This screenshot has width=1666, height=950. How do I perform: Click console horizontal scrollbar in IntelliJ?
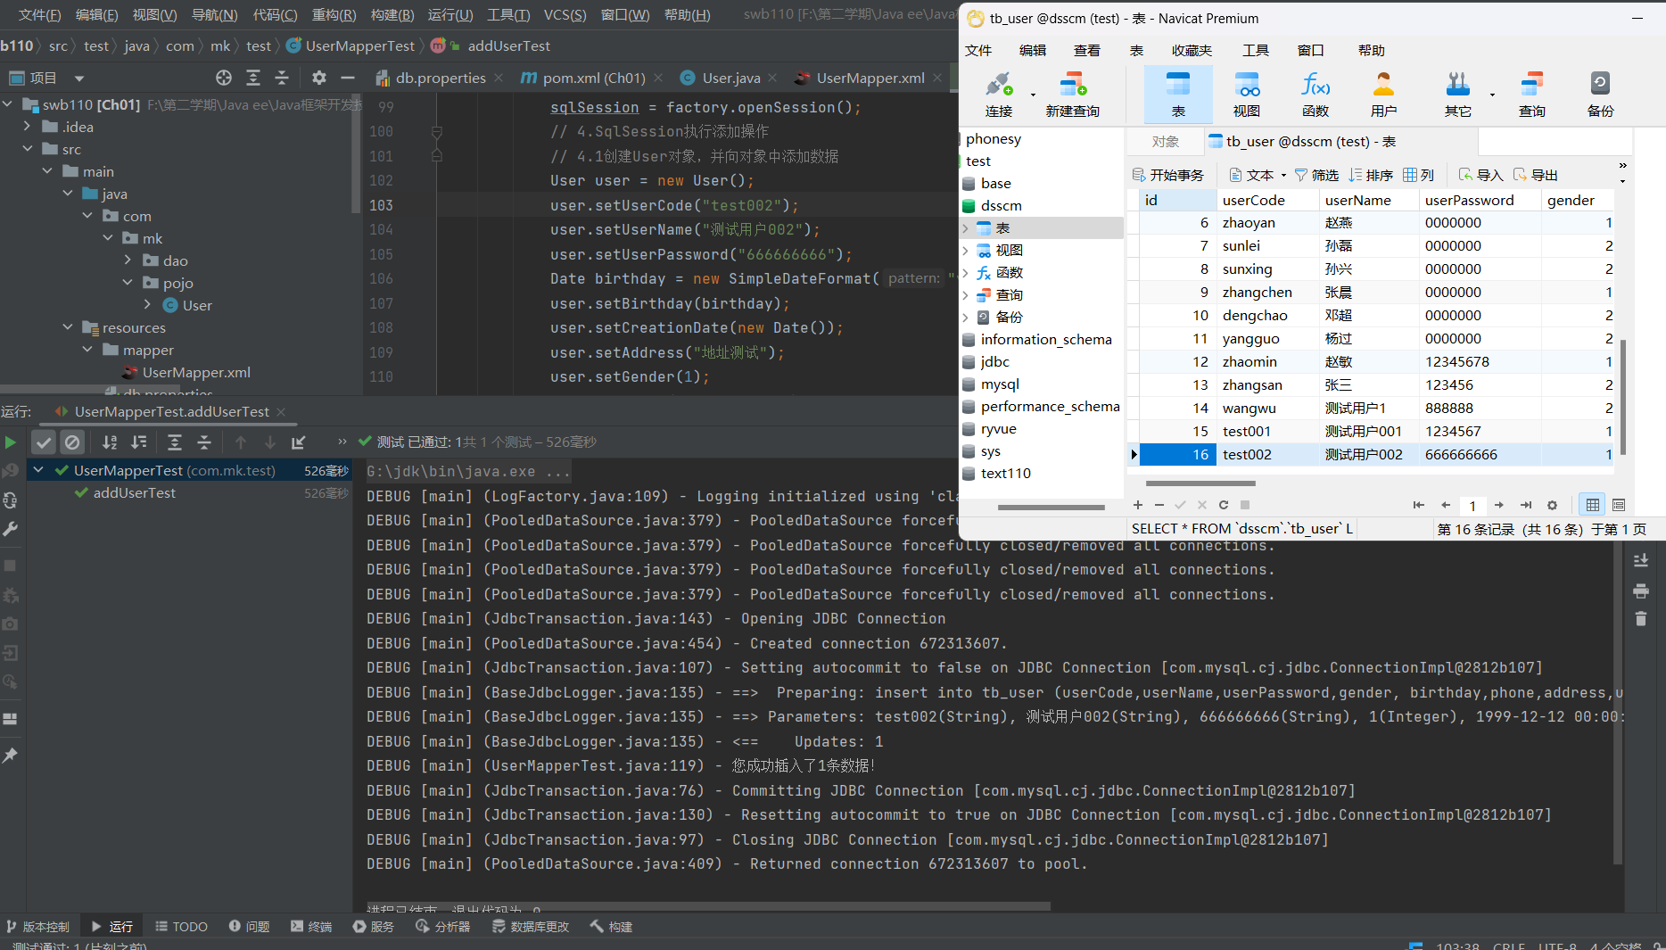[709, 906]
